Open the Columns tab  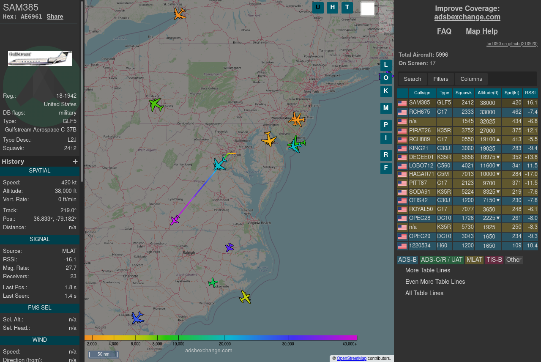click(471, 79)
